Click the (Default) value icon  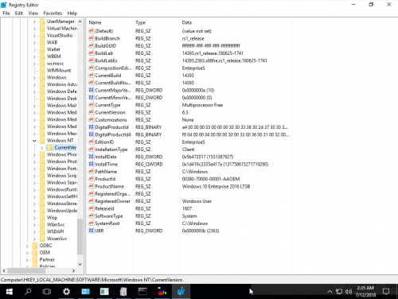click(91, 31)
